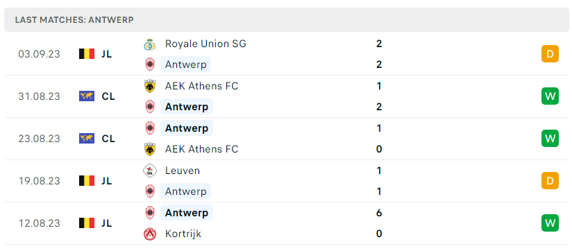This screenshot has height=251, width=572.
Task: Click the Leuven club crest
Action: pyautogui.click(x=149, y=171)
